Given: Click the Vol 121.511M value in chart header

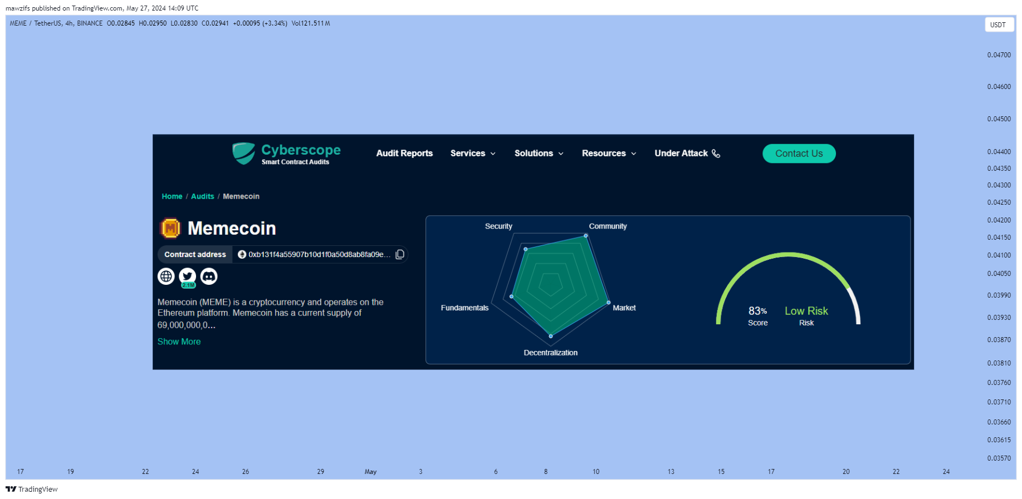Looking at the screenshot, I should click(311, 23).
